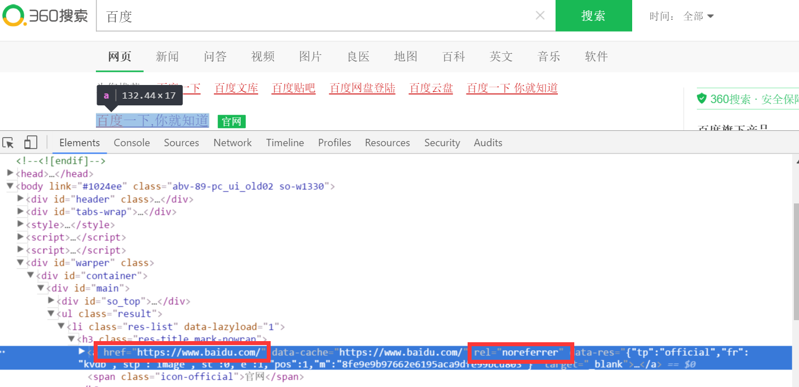
Task: Expand the div id="tabs-wrap" node
Action: (21, 211)
